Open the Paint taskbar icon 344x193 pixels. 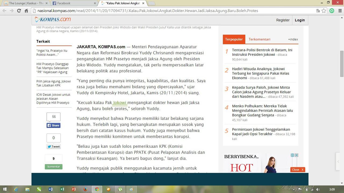coord(132,189)
